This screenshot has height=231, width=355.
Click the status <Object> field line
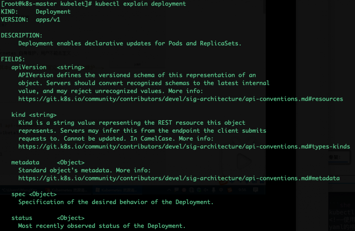click(x=48, y=218)
